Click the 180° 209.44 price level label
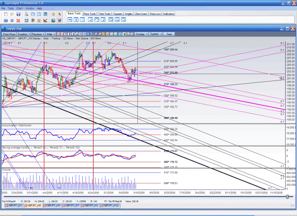Image resolution: width=297 pixels, height=216 pixels. [x=171, y=49]
